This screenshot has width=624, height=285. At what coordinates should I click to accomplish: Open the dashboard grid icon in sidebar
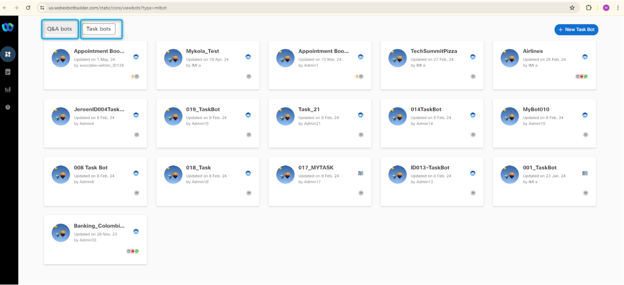tap(8, 54)
